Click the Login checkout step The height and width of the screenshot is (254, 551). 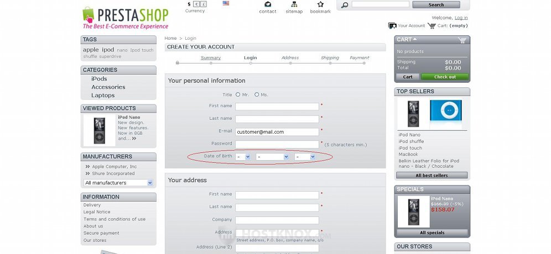(250, 57)
